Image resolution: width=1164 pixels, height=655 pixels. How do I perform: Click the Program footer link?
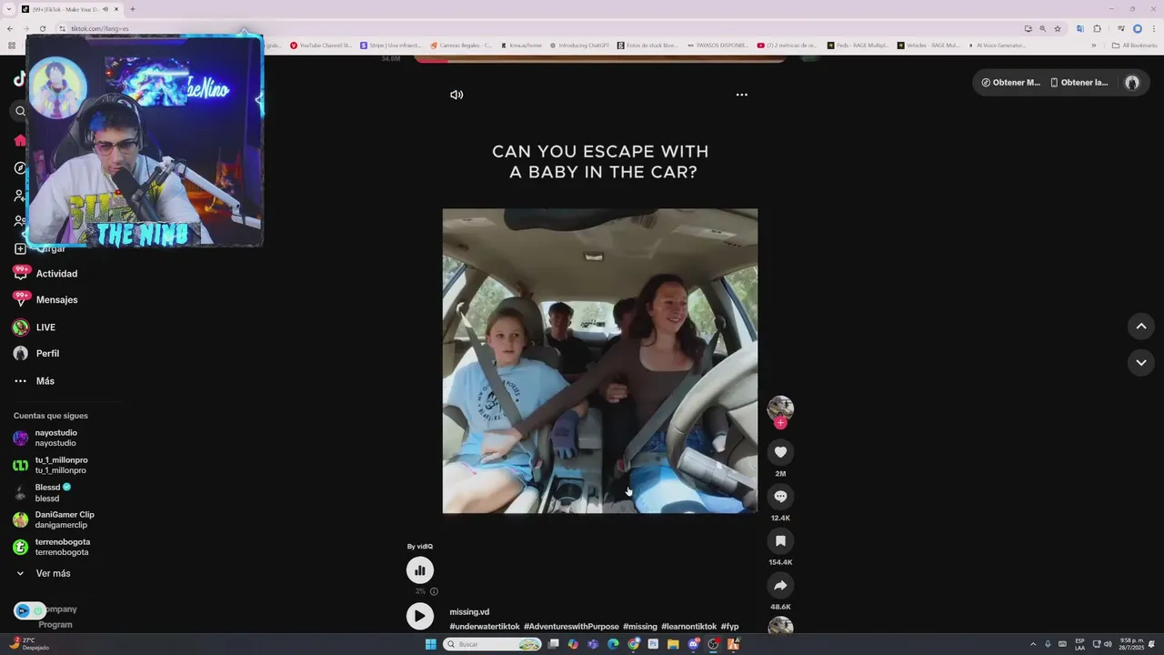(55, 625)
